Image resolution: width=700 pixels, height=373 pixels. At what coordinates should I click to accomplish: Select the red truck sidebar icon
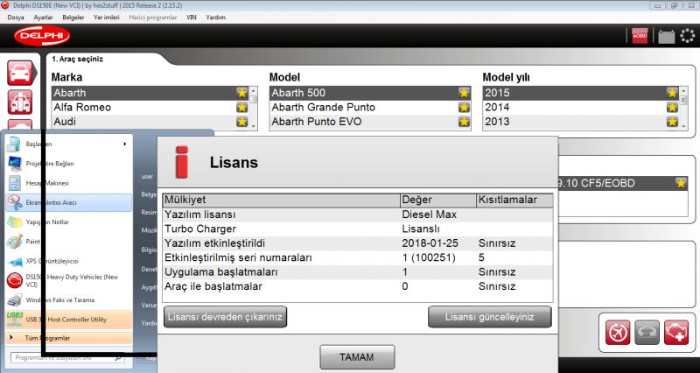pyautogui.click(x=19, y=102)
